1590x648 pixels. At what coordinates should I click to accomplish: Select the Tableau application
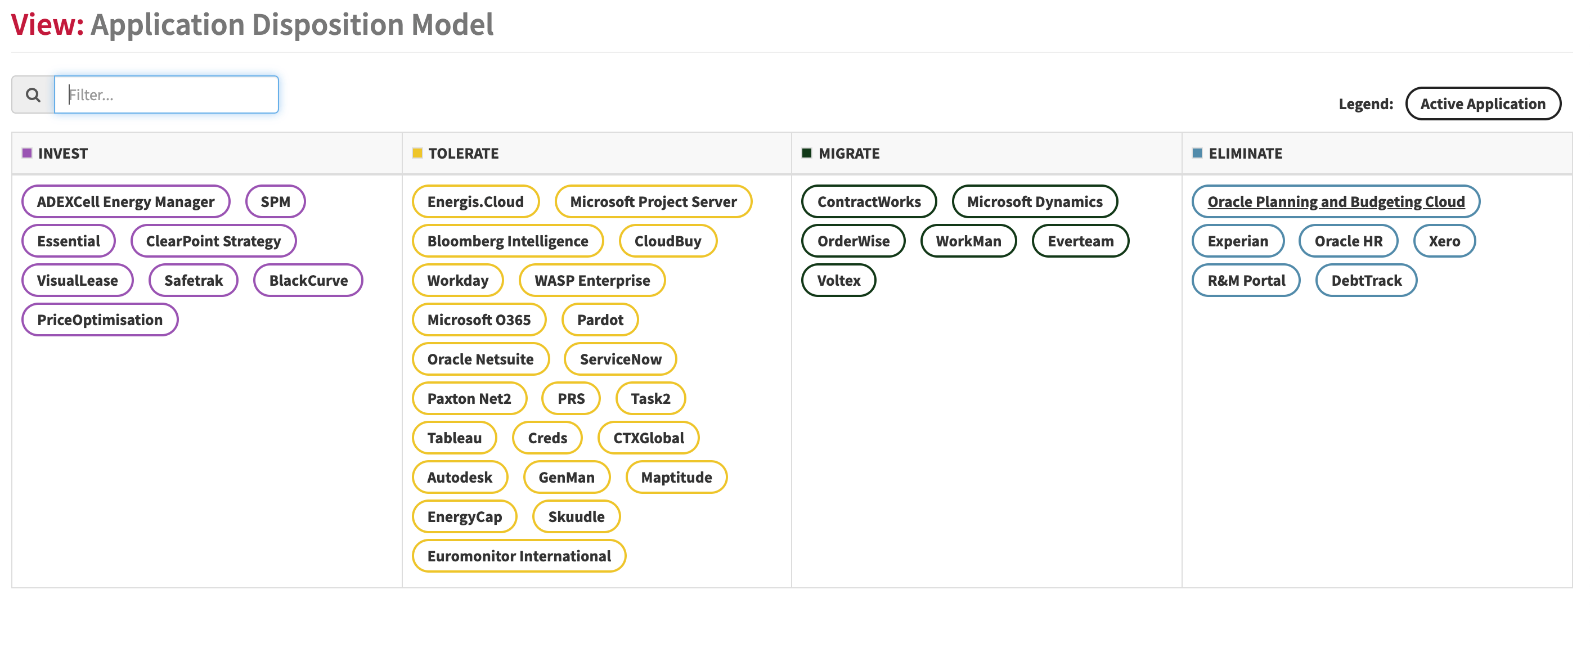(x=454, y=439)
